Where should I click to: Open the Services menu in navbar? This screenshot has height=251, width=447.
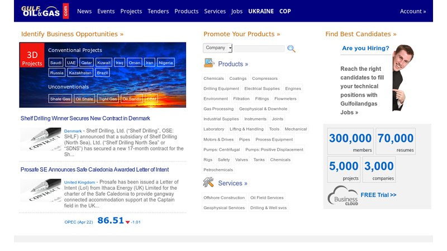pos(215,11)
